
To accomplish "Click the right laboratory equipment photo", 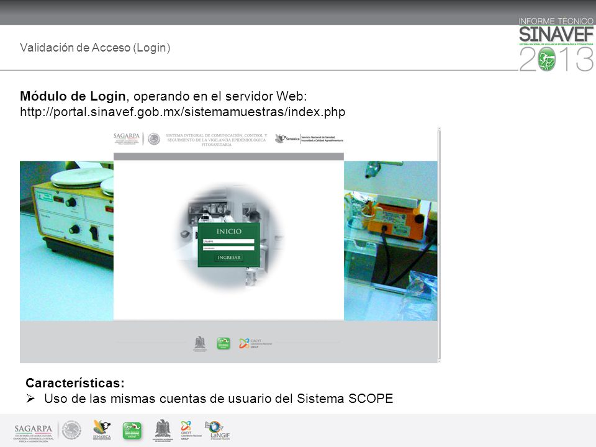I will click(x=391, y=241).
